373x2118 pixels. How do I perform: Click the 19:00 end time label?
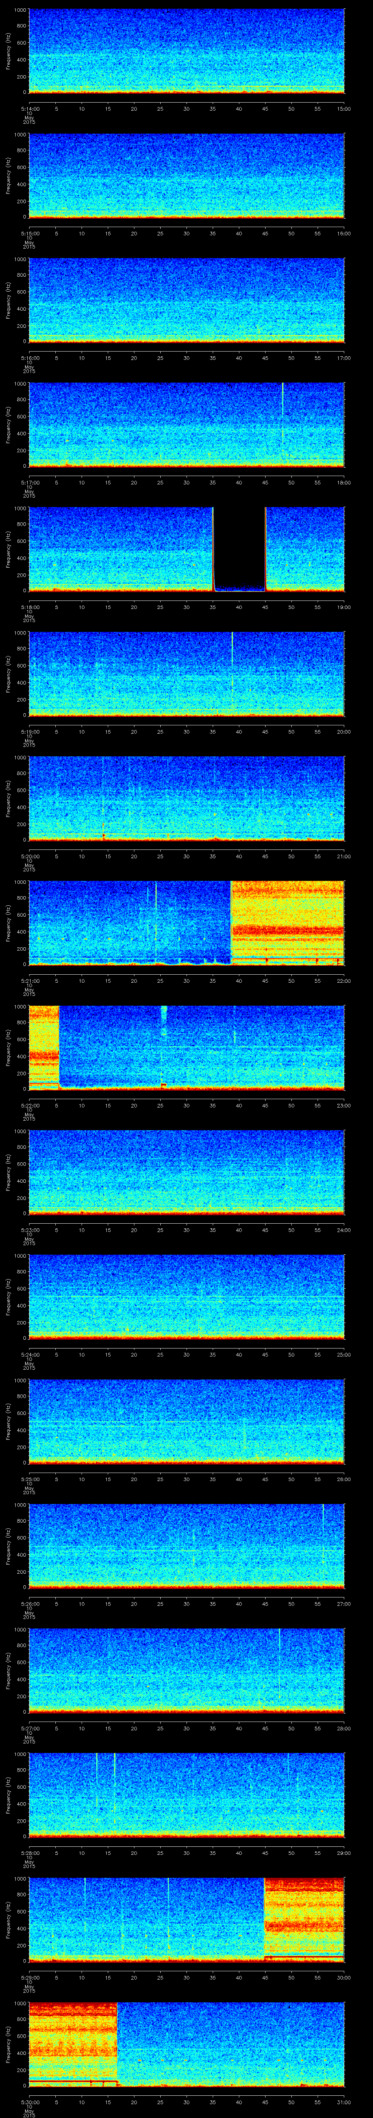(x=344, y=607)
